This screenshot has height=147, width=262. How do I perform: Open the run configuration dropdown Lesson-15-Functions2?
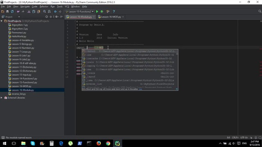[x=80, y=12]
